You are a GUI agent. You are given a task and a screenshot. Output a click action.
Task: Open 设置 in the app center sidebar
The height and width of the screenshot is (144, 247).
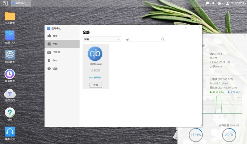coord(62,69)
